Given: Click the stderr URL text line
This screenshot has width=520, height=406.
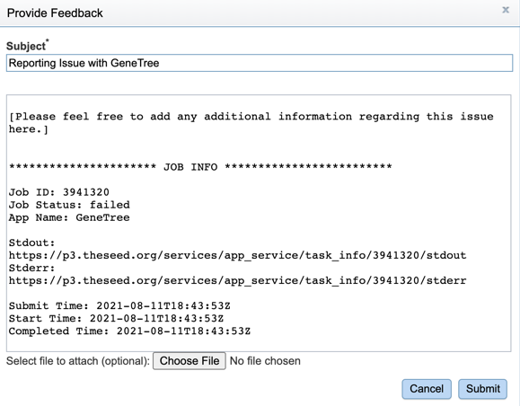Looking at the screenshot, I should pyautogui.click(x=237, y=280).
